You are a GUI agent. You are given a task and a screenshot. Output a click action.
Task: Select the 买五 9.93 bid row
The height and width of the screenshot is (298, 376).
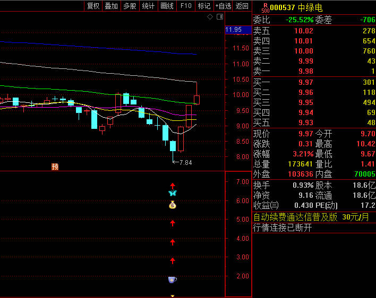[314, 122]
